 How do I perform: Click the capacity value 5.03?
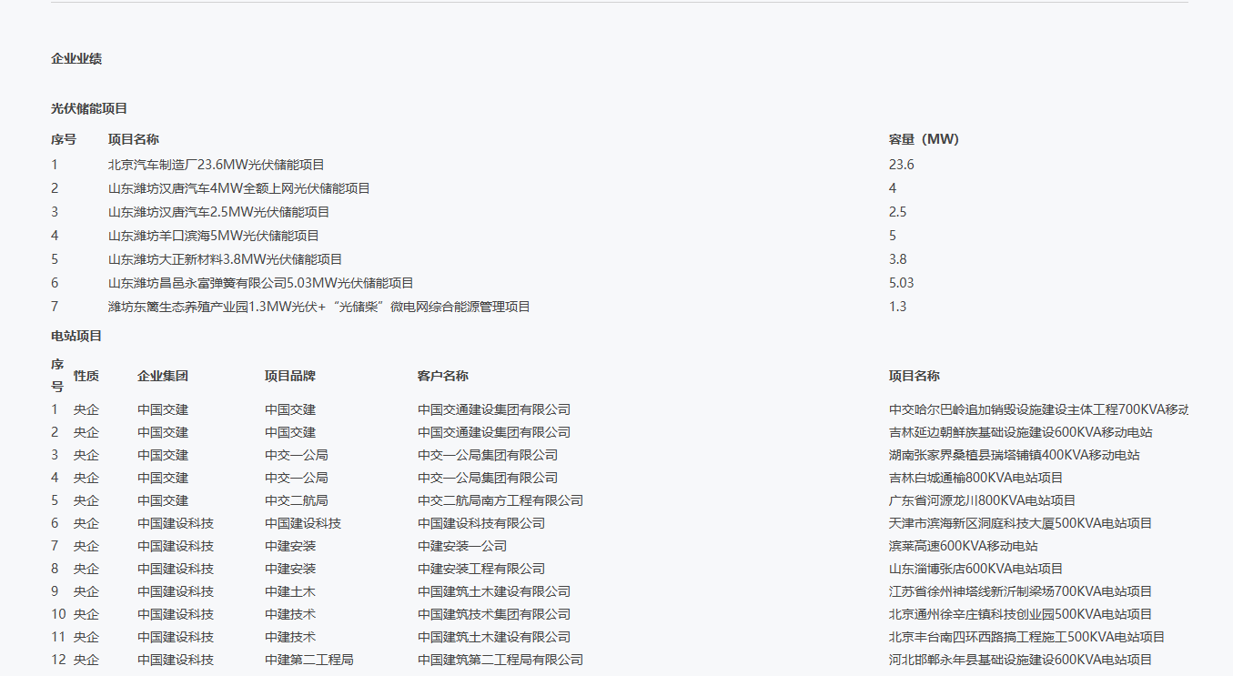[x=902, y=283]
